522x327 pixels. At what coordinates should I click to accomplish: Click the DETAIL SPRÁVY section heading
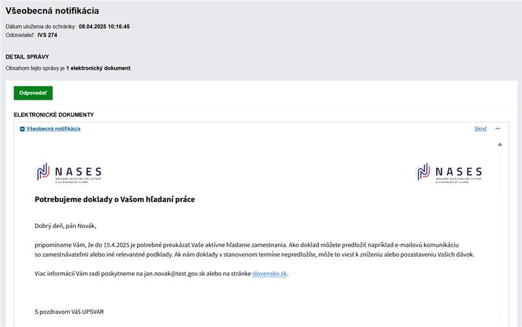pos(27,57)
